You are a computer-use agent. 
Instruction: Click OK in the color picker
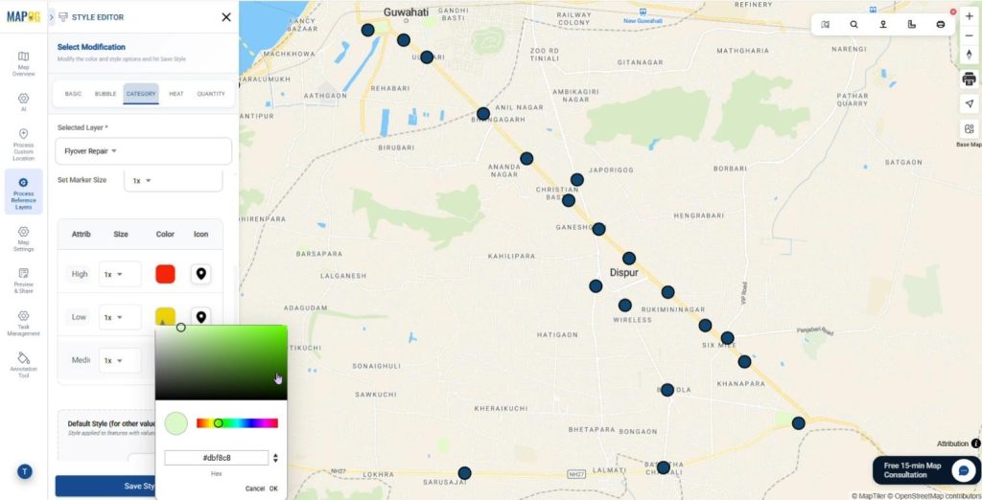click(x=273, y=489)
